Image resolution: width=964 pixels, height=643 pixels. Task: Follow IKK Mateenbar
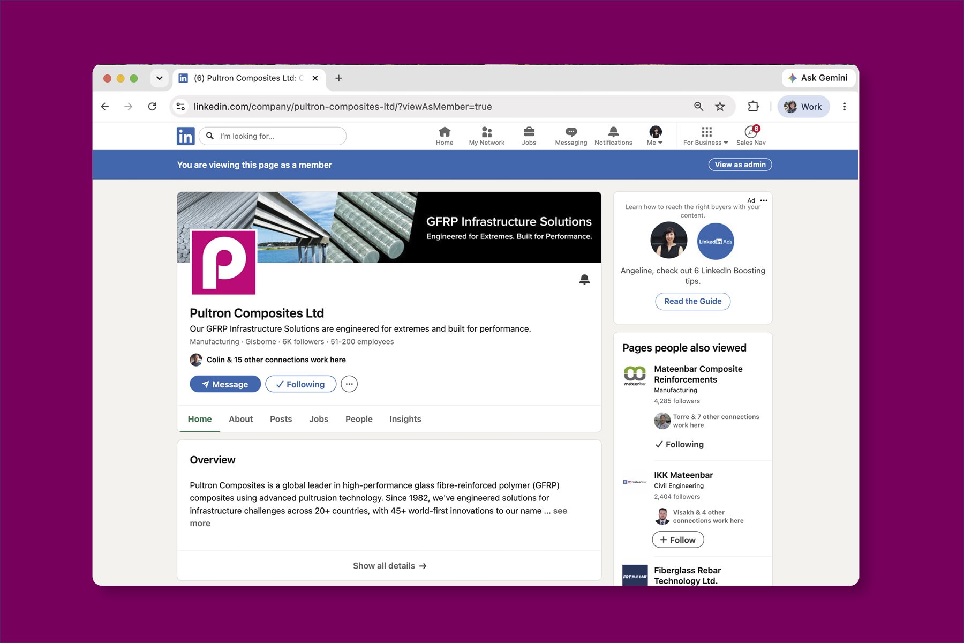point(677,540)
